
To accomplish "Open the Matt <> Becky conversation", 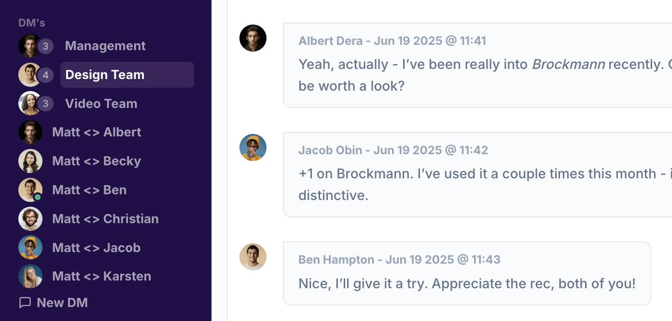I will (97, 161).
